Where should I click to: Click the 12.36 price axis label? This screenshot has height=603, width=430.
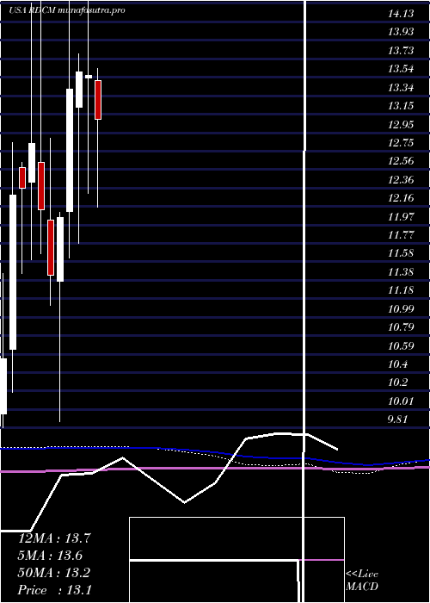point(401,179)
